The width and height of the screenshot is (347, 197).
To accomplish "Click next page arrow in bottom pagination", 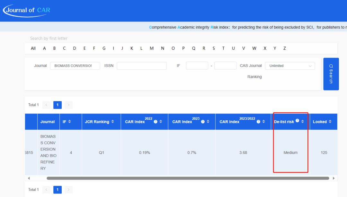I will [x=69, y=190].
